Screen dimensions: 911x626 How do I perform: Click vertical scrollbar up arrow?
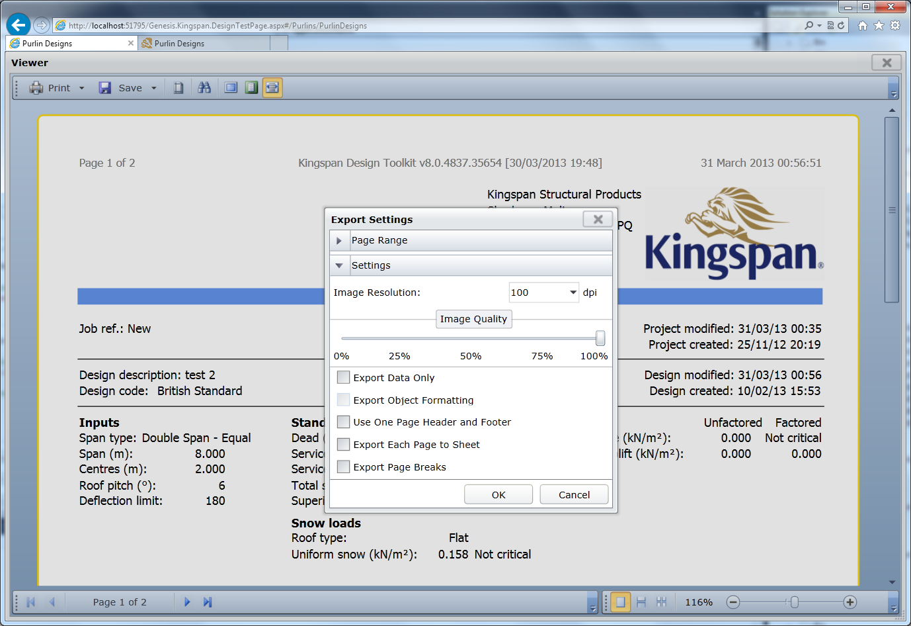point(892,111)
